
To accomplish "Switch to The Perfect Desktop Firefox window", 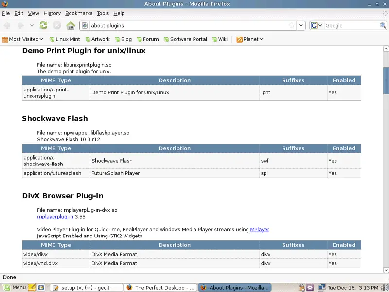I will pos(160,287).
